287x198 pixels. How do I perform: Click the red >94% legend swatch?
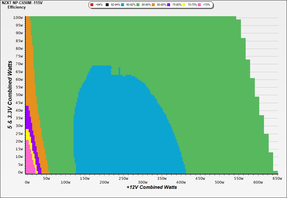pyautogui.click(x=92, y=5)
